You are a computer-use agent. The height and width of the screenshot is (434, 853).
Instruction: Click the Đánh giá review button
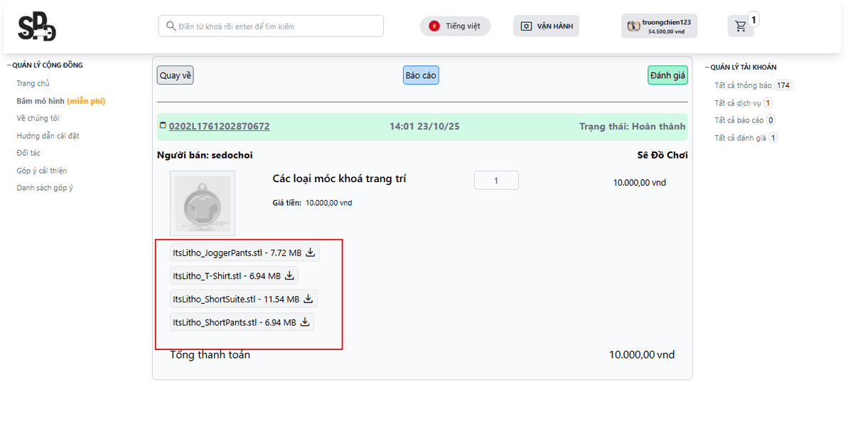(x=667, y=75)
